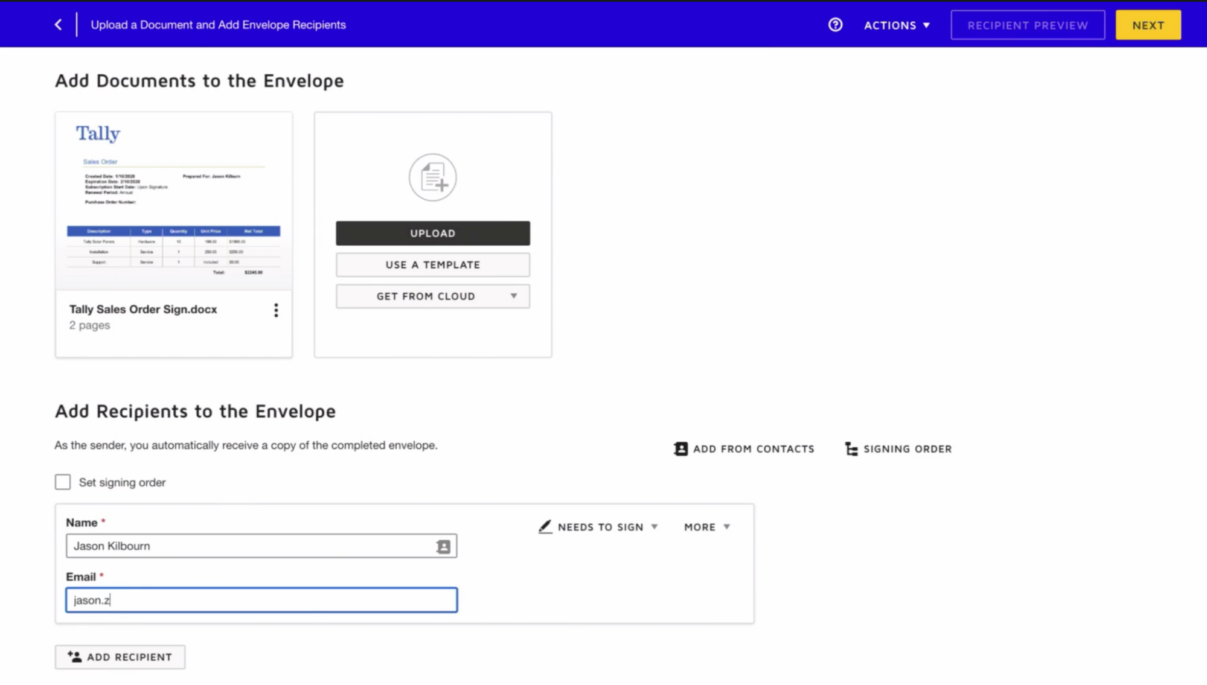Click Recipient Preview
Image resolution: width=1207 pixels, height=685 pixels.
tap(1028, 25)
